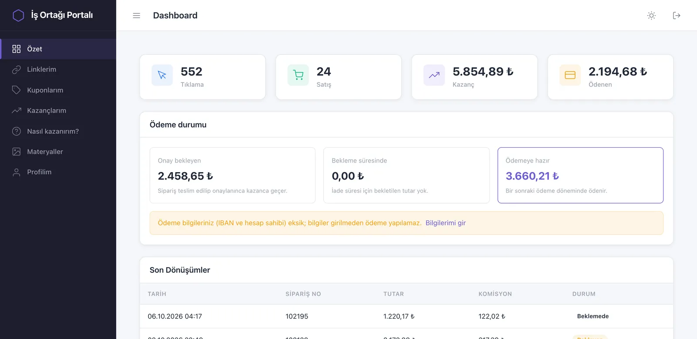Go to Materyaller
This screenshot has height=339, width=697.
pos(58,152)
